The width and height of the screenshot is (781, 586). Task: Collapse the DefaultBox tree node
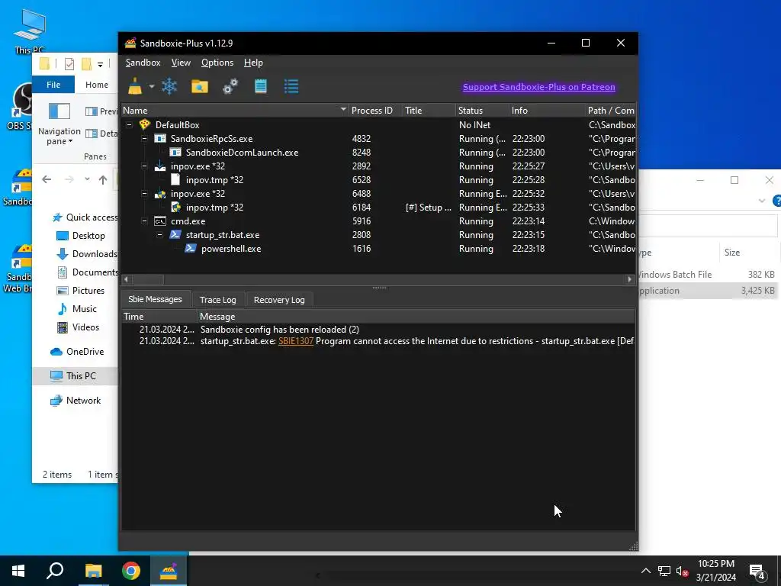coord(129,124)
